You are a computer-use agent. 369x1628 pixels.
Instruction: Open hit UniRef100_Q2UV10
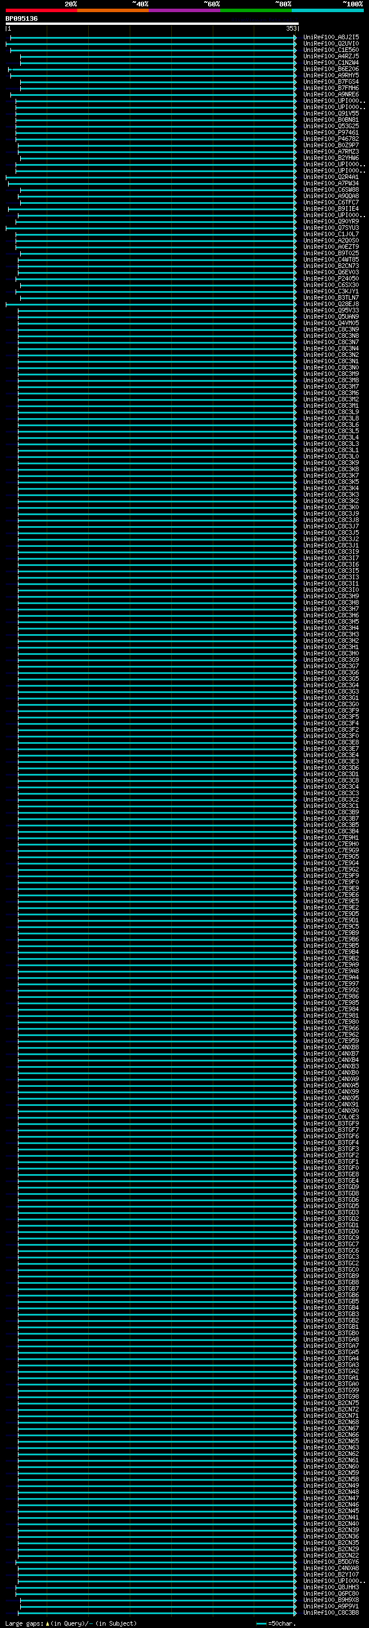point(331,44)
